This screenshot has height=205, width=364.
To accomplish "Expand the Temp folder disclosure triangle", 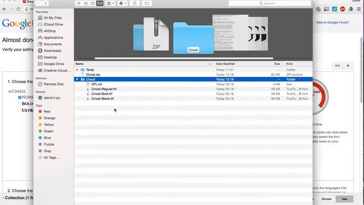I will (x=77, y=69).
